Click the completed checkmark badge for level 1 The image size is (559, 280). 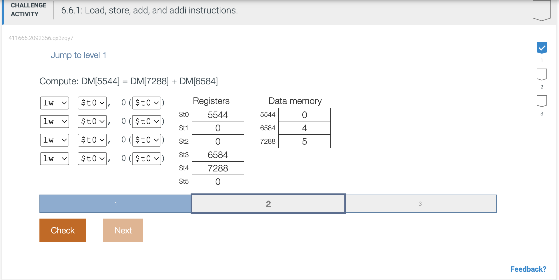(x=542, y=48)
